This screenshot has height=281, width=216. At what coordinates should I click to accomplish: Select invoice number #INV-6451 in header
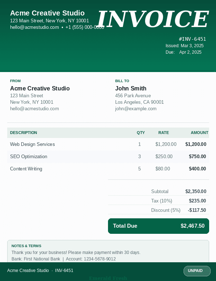click(192, 39)
